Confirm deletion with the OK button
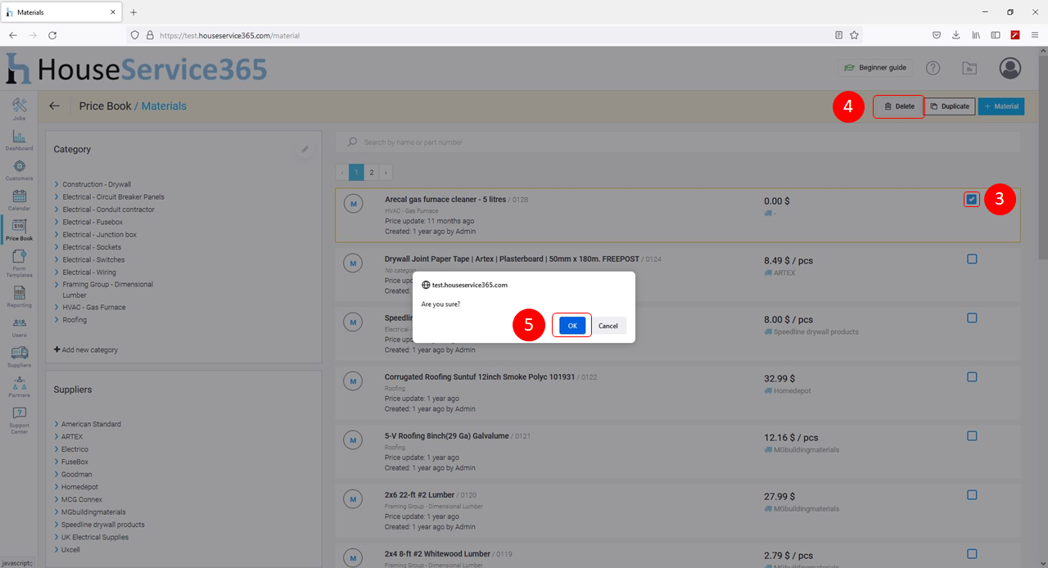Viewport: 1048px width, 568px height. tap(572, 326)
